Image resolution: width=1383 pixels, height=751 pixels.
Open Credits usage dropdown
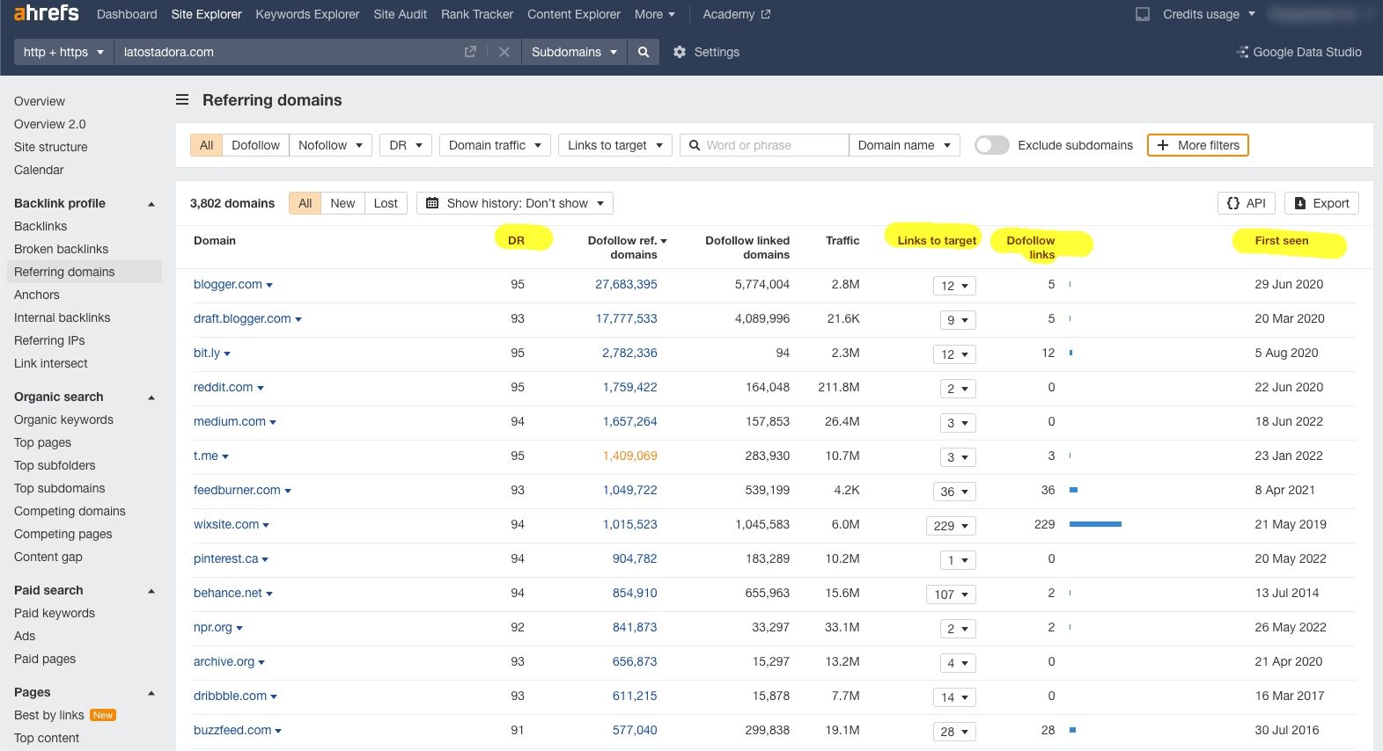click(x=1209, y=14)
